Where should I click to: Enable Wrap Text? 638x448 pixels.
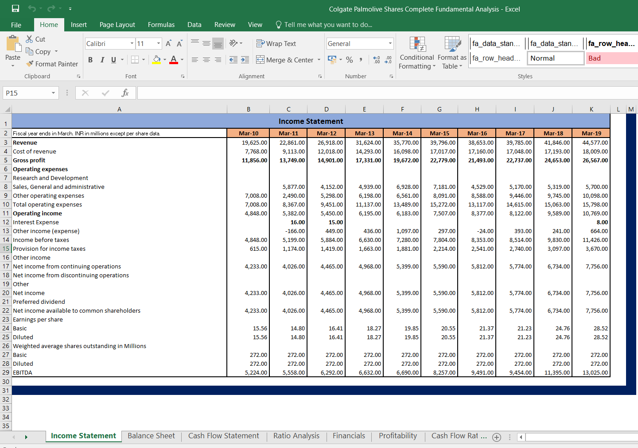coord(276,43)
